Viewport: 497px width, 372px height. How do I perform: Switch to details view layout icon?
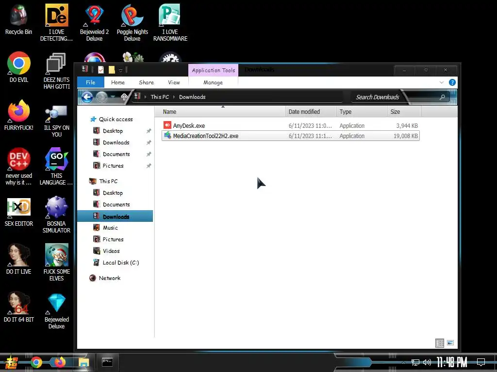click(440, 343)
